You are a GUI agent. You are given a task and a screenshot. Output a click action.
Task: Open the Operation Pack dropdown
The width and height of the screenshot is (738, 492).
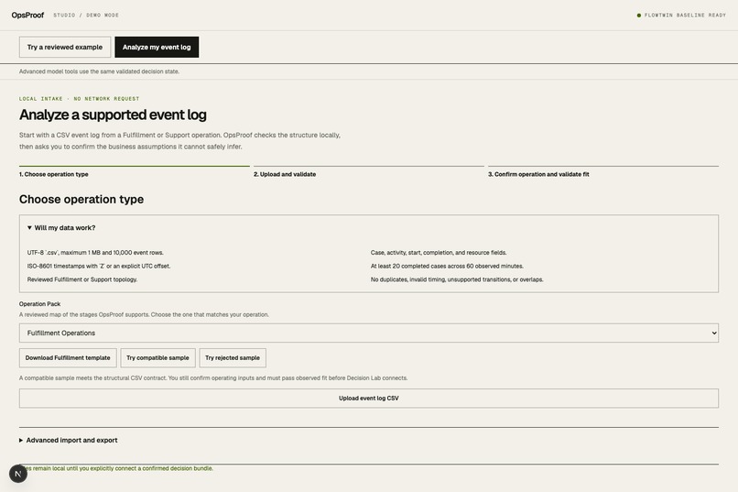pos(369,333)
